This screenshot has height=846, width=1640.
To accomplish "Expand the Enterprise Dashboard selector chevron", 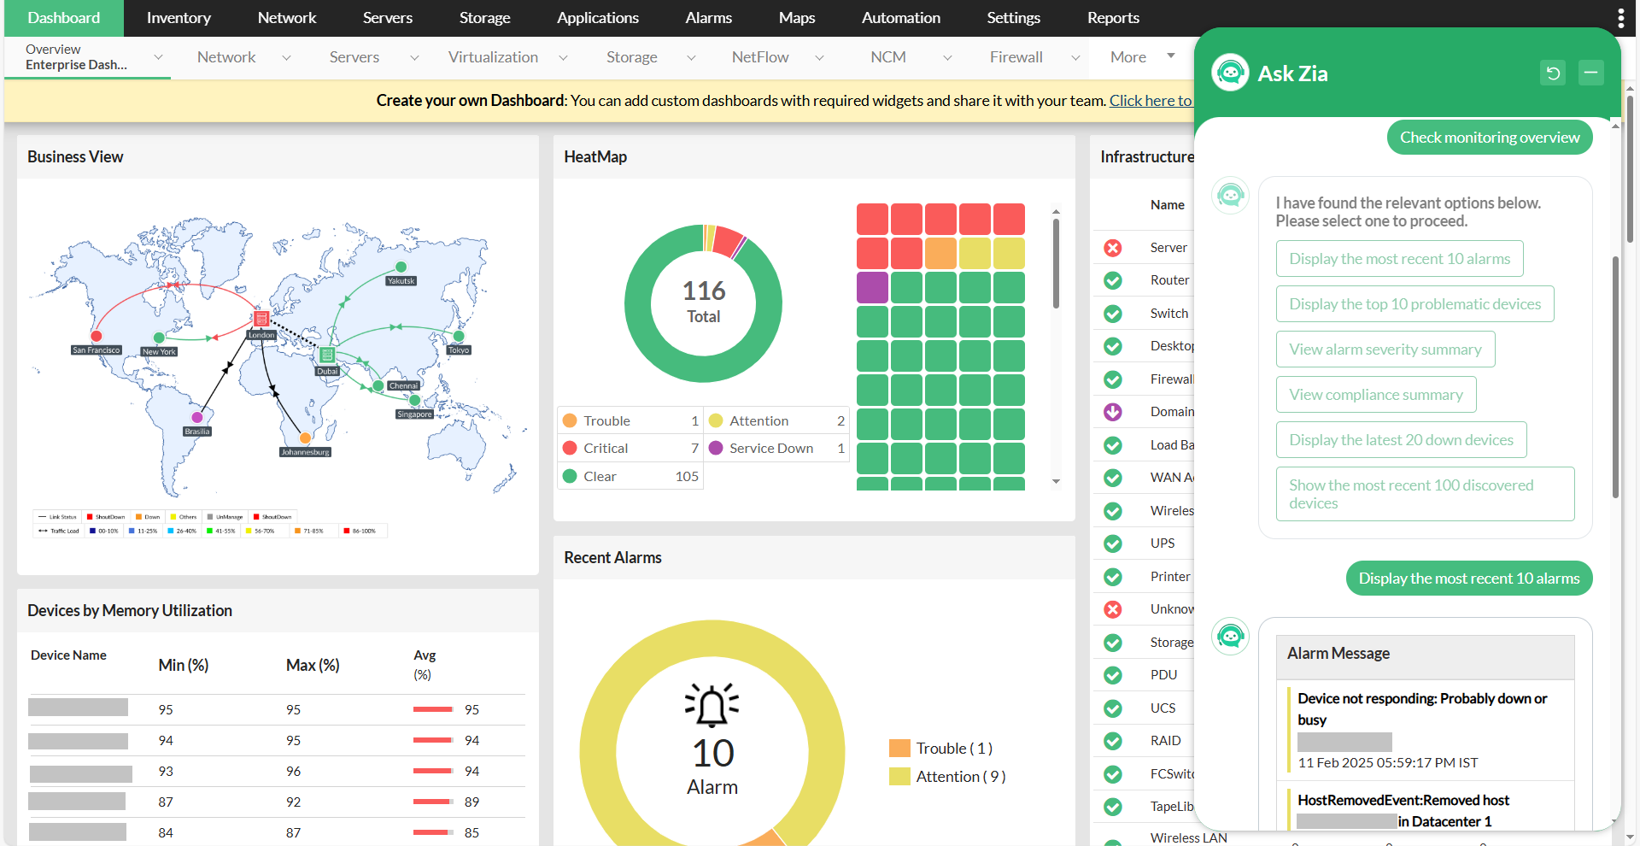I will point(157,56).
